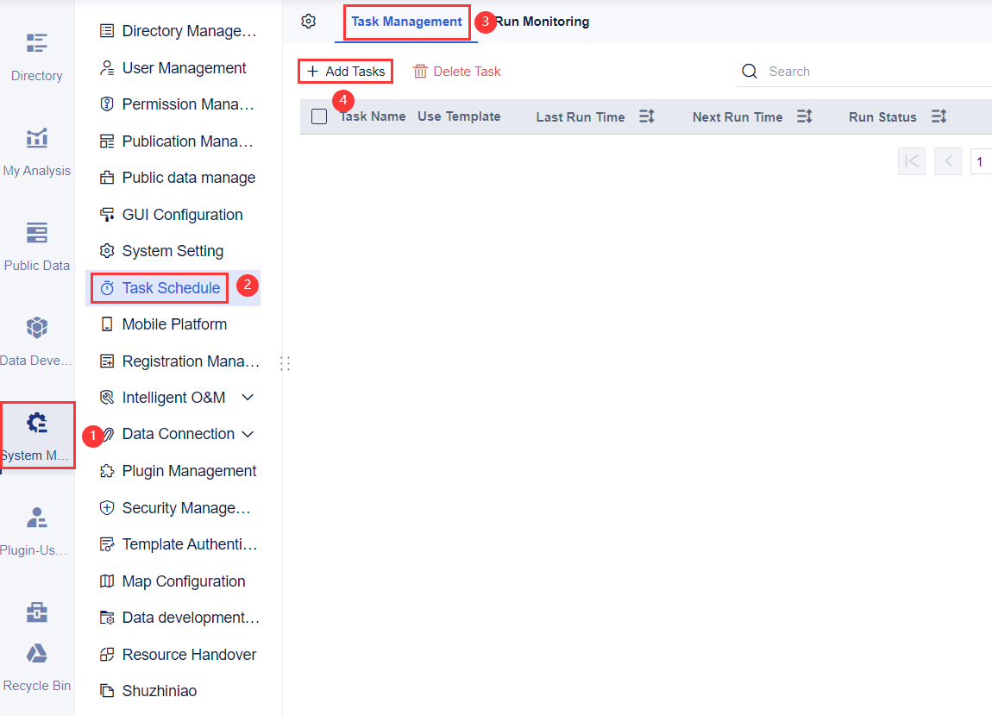Screen dimensions: 992x716
Task: Click the Add Tasks button
Action: click(x=344, y=71)
